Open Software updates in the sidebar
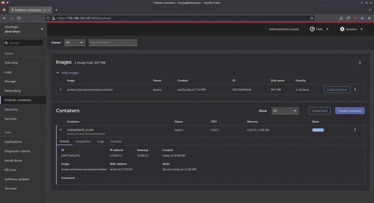Image resolution: width=374 pixels, height=203 pixels. 23,179
